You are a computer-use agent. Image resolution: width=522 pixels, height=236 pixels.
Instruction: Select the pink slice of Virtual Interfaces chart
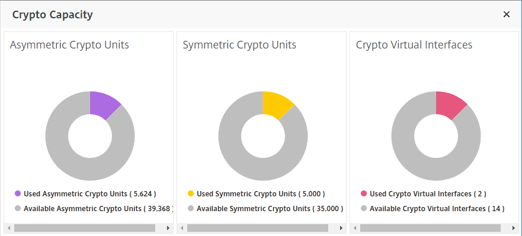[x=450, y=104]
